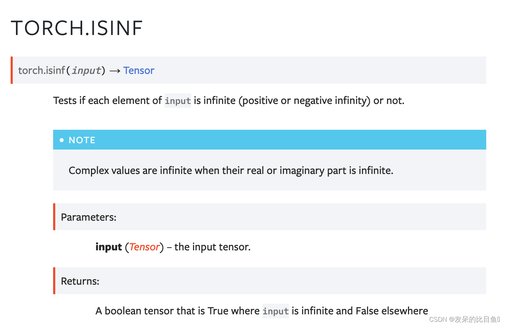Click the bold input parameter name

click(x=109, y=247)
